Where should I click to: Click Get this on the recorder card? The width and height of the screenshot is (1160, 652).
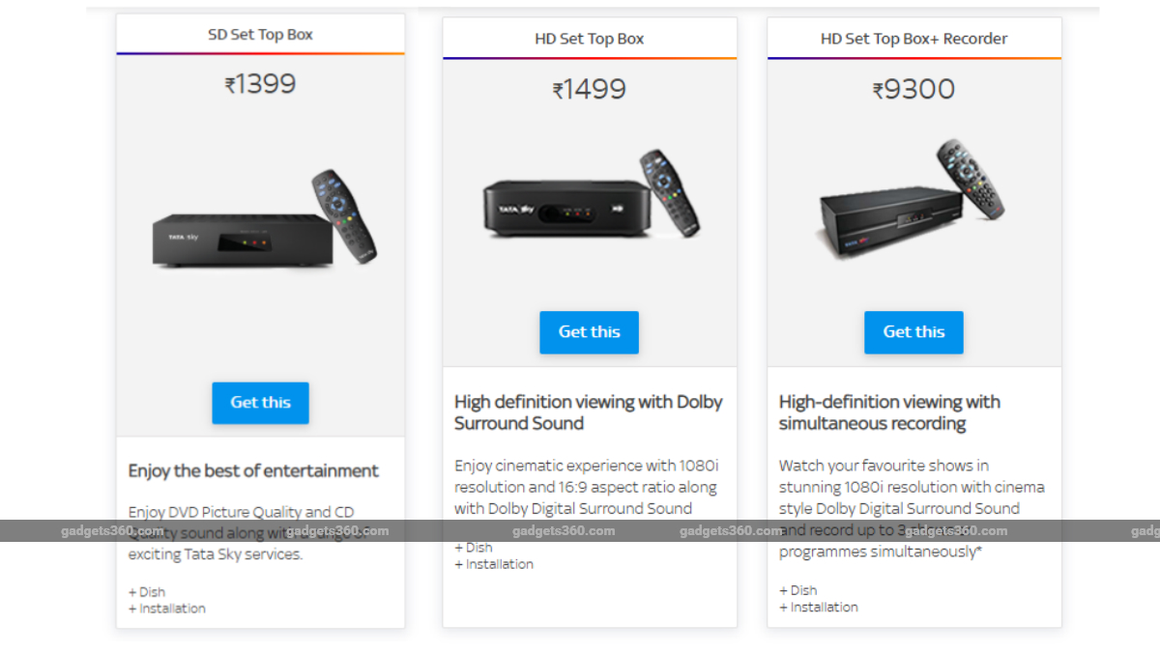point(913,331)
